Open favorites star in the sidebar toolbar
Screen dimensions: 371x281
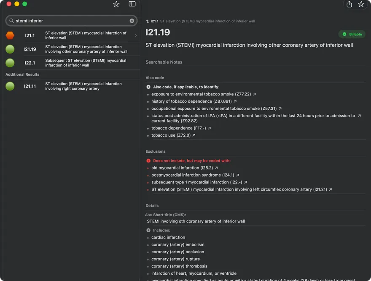click(116, 4)
